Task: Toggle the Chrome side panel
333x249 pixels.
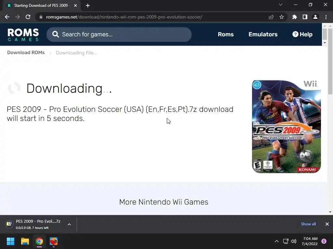Action: point(305,17)
